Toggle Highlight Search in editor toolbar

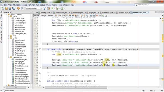pyautogui.click(x=76, y=16)
